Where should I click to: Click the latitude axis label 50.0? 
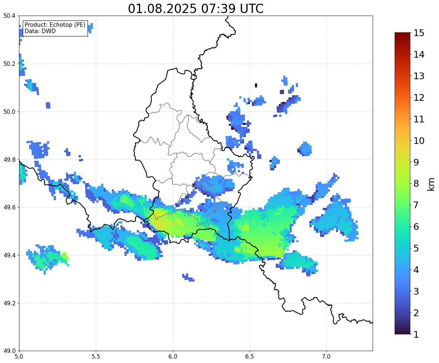pos(9,112)
